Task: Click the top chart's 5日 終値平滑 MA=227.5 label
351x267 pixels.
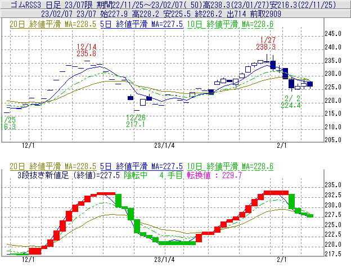Action: pos(142,24)
